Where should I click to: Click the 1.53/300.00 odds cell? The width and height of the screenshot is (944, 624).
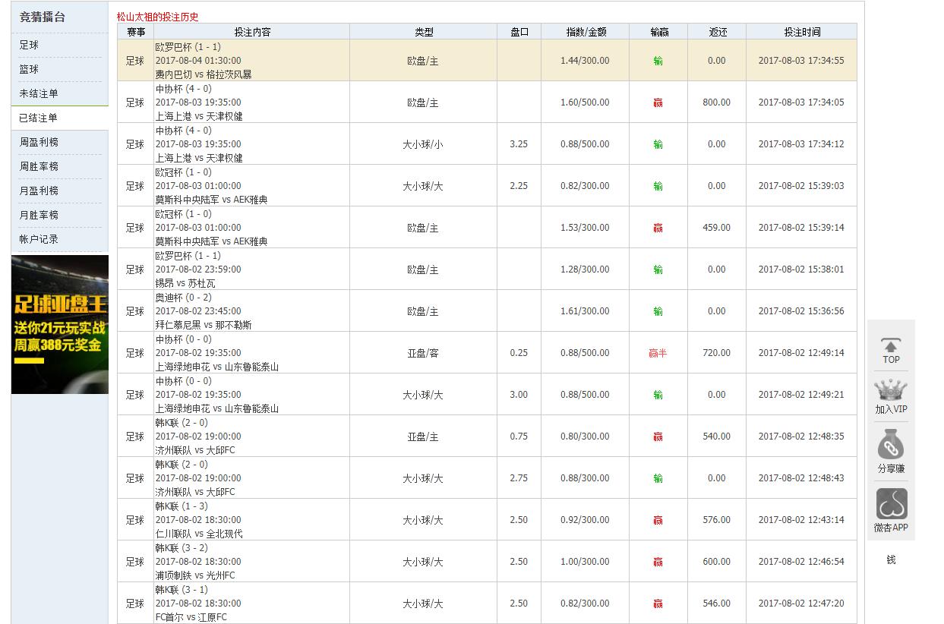[585, 228]
